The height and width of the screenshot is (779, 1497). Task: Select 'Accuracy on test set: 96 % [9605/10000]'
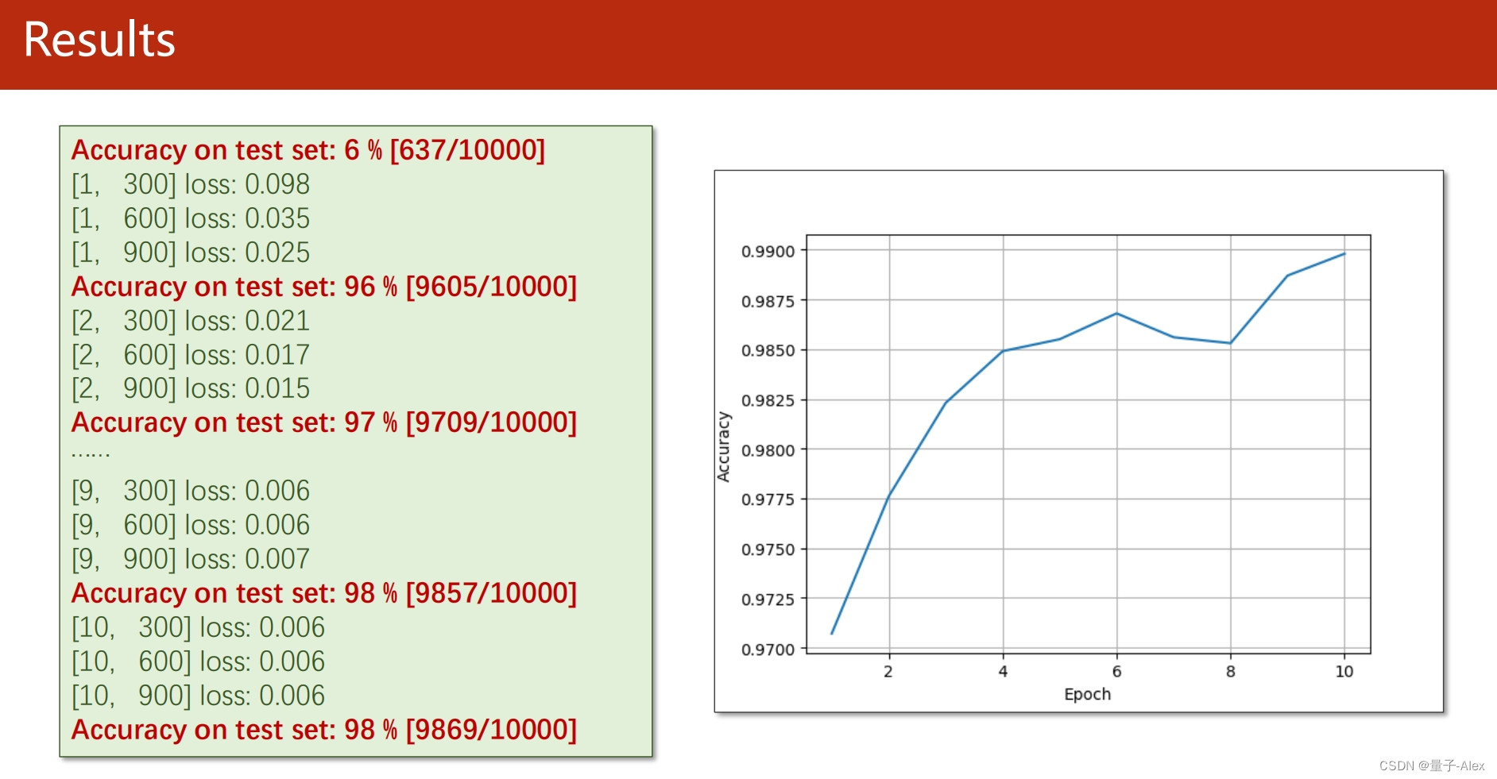tap(324, 287)
